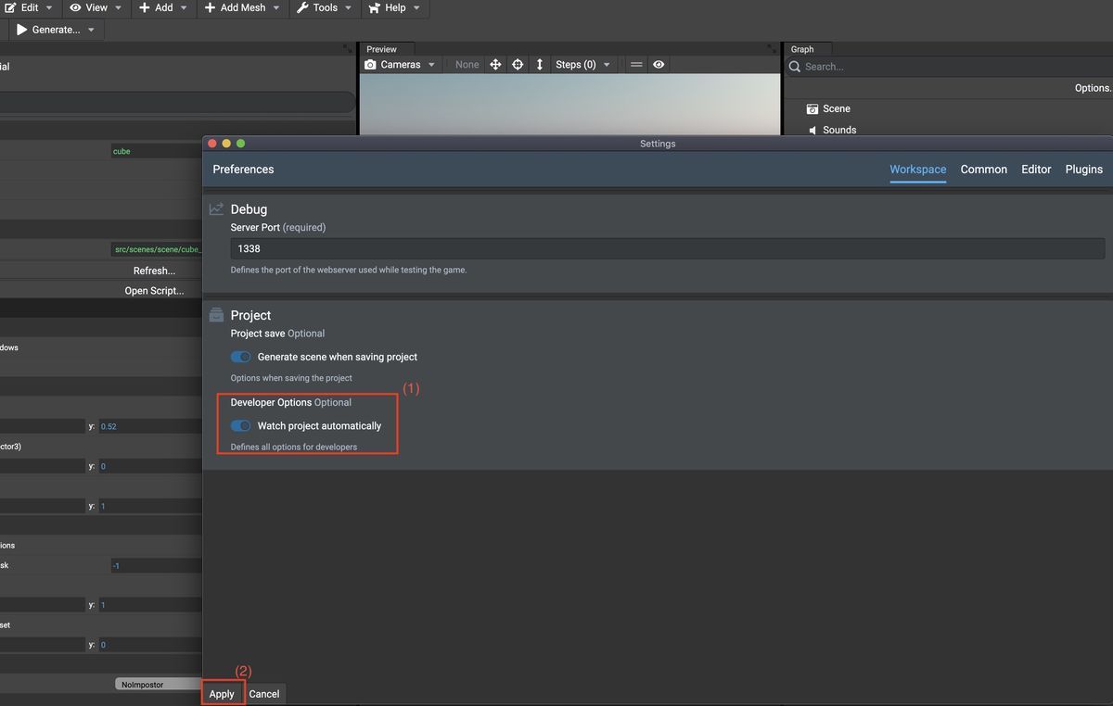Select the scale tool in the Preview toolbar
1113x706 pixels.
pyautogui.click(x=539, y=64)
